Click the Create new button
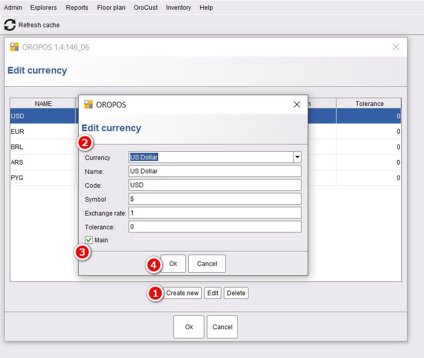Image resolution: width=424 pixels, height=358 pixels. 182,293
